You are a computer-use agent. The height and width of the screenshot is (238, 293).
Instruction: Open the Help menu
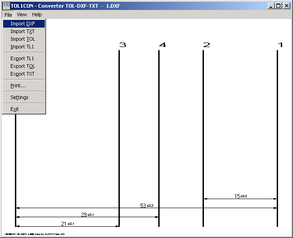tap(37, 14)
